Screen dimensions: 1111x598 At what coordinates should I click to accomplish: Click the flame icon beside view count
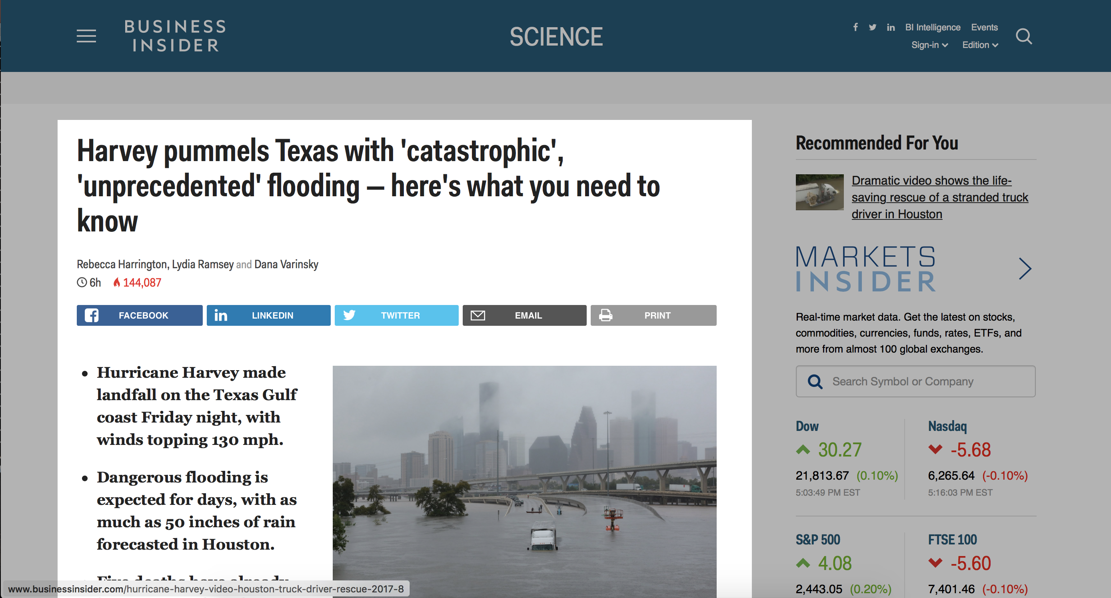(116, 282)
